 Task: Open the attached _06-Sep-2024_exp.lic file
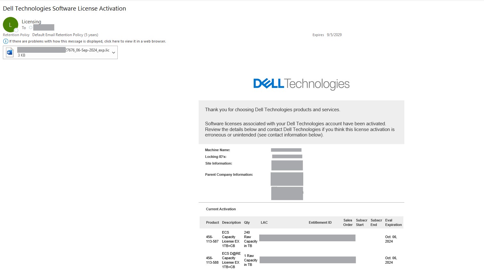[60, 52]
